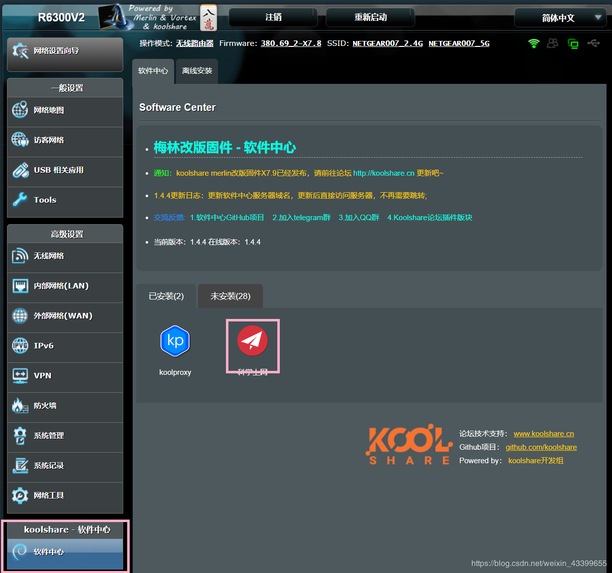
Task: Click the 注销 logout button
Action: point(272,17)
